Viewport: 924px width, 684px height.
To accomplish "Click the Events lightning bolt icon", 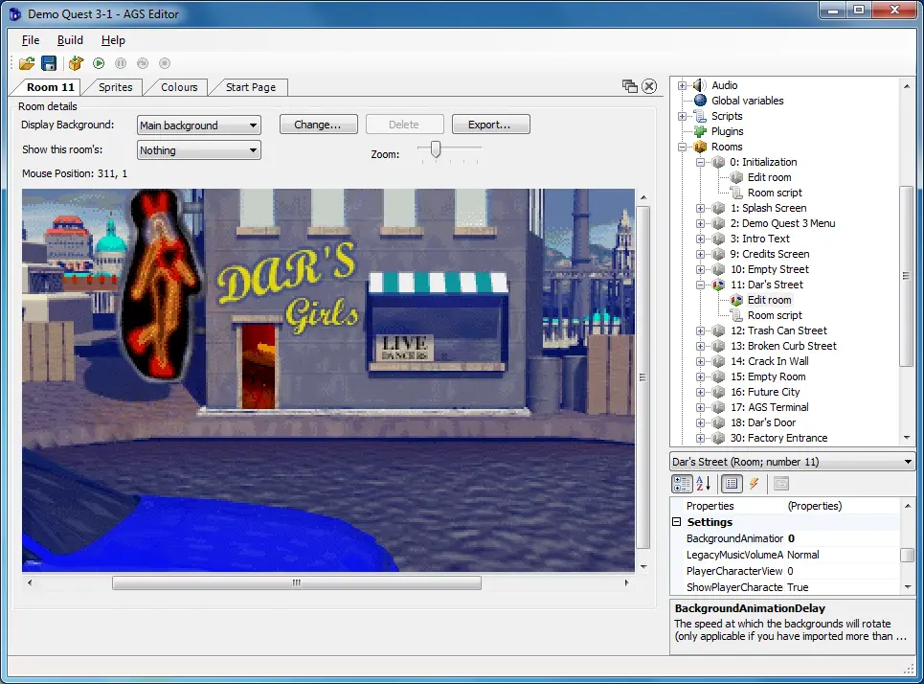I will coord(754,484).
